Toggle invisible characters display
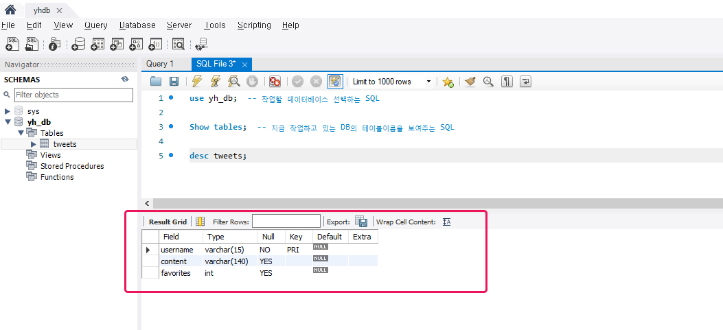Image resolution: width=723 pixels, height=330 pixels. coord(507,82)
